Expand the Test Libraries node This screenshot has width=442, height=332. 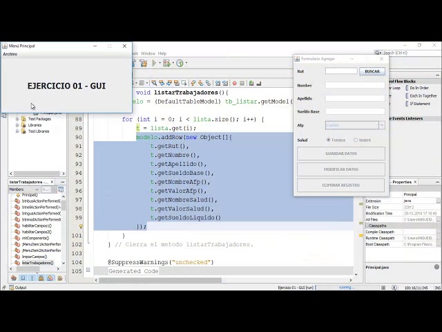pyautogui.click(x=17, y=131)
